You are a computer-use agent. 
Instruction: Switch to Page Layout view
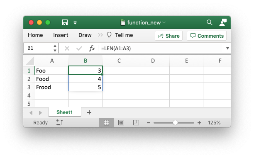(x=121, y=123)
